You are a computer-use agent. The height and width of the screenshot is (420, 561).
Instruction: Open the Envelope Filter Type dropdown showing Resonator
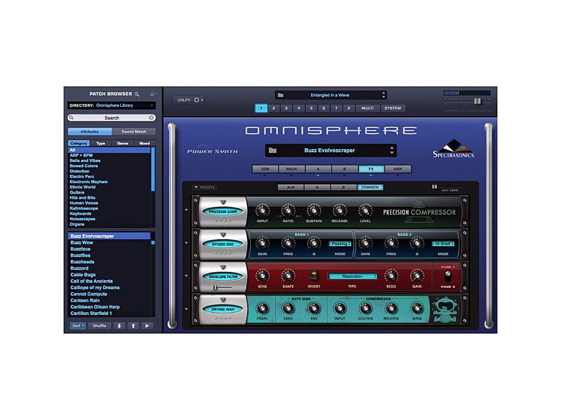tap(352, 276)
